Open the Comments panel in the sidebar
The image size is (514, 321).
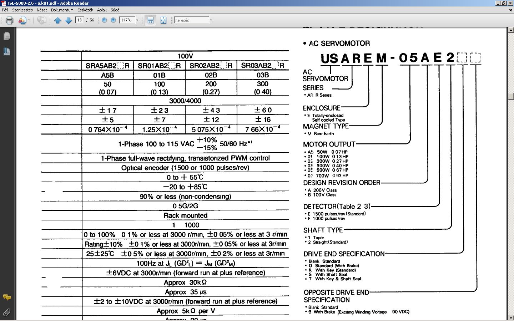6,297
